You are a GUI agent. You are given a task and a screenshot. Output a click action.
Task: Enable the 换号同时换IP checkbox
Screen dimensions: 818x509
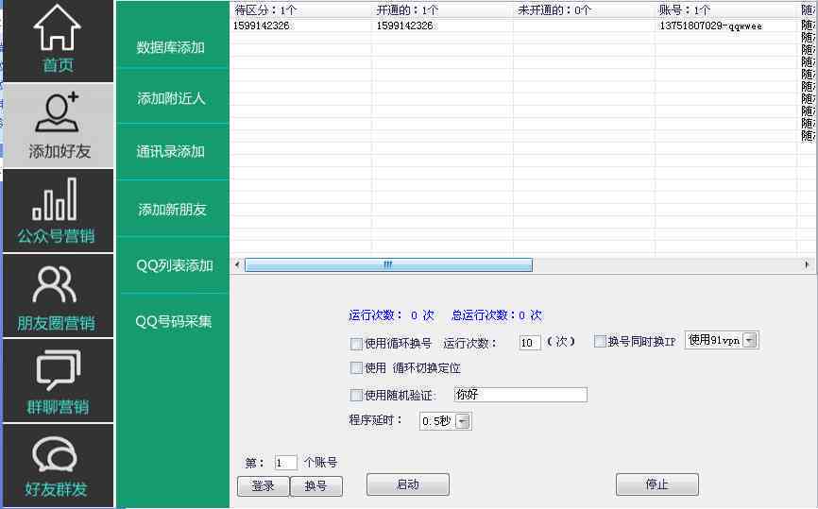pos(600,341)
